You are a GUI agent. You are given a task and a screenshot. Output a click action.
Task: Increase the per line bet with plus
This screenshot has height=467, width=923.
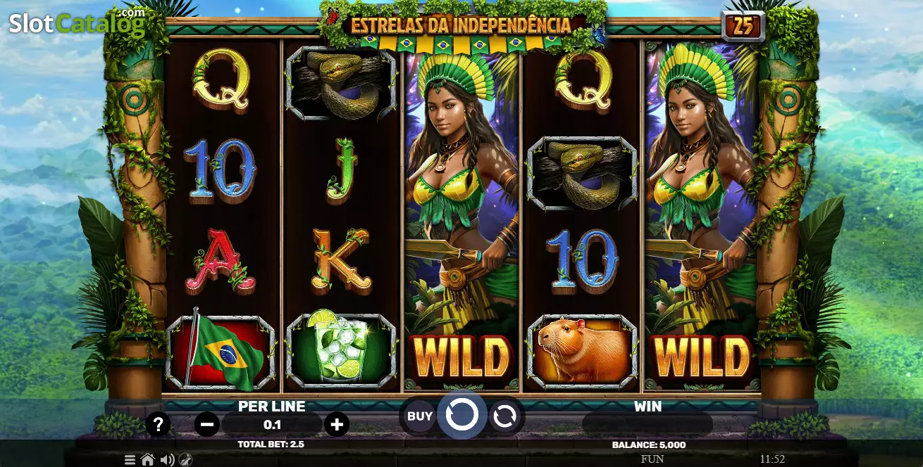pos(337,424)
